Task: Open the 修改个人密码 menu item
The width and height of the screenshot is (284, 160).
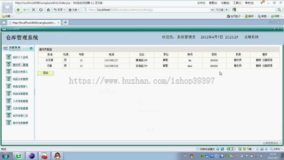Action: (x=20, y=57)
